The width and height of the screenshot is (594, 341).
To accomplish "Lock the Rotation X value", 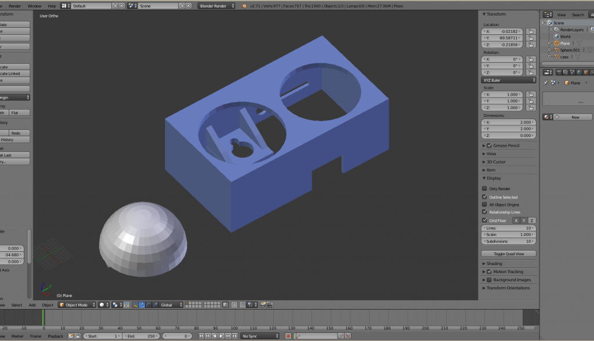I will pyautogui.click(x=531, y=59).
